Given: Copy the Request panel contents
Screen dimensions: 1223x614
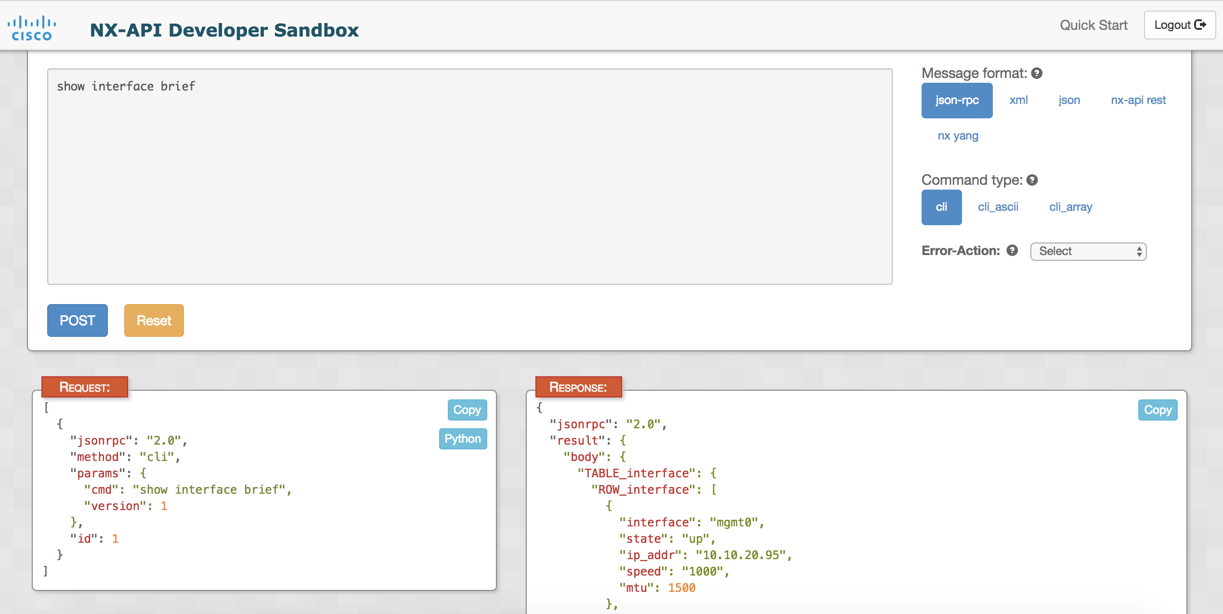Looking at the screenshot, I should (467, 410).
